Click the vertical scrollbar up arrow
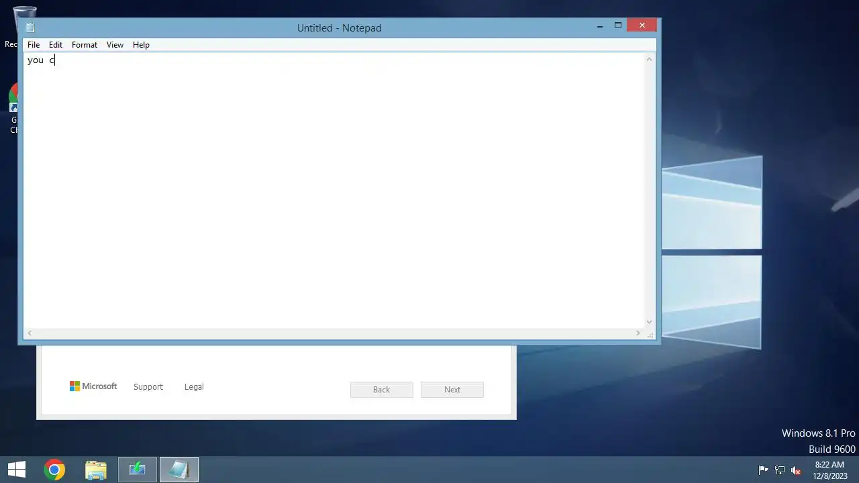Viewport: 859px width, 483px height. point(649,59)
